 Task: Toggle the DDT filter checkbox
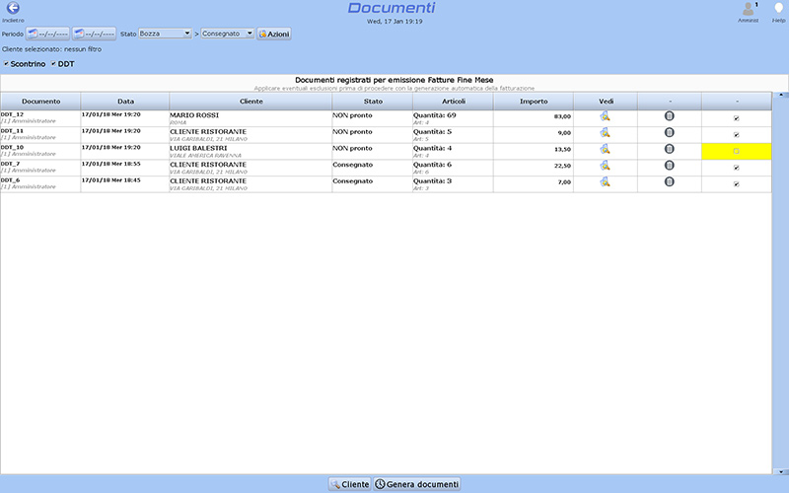point(53,64)
